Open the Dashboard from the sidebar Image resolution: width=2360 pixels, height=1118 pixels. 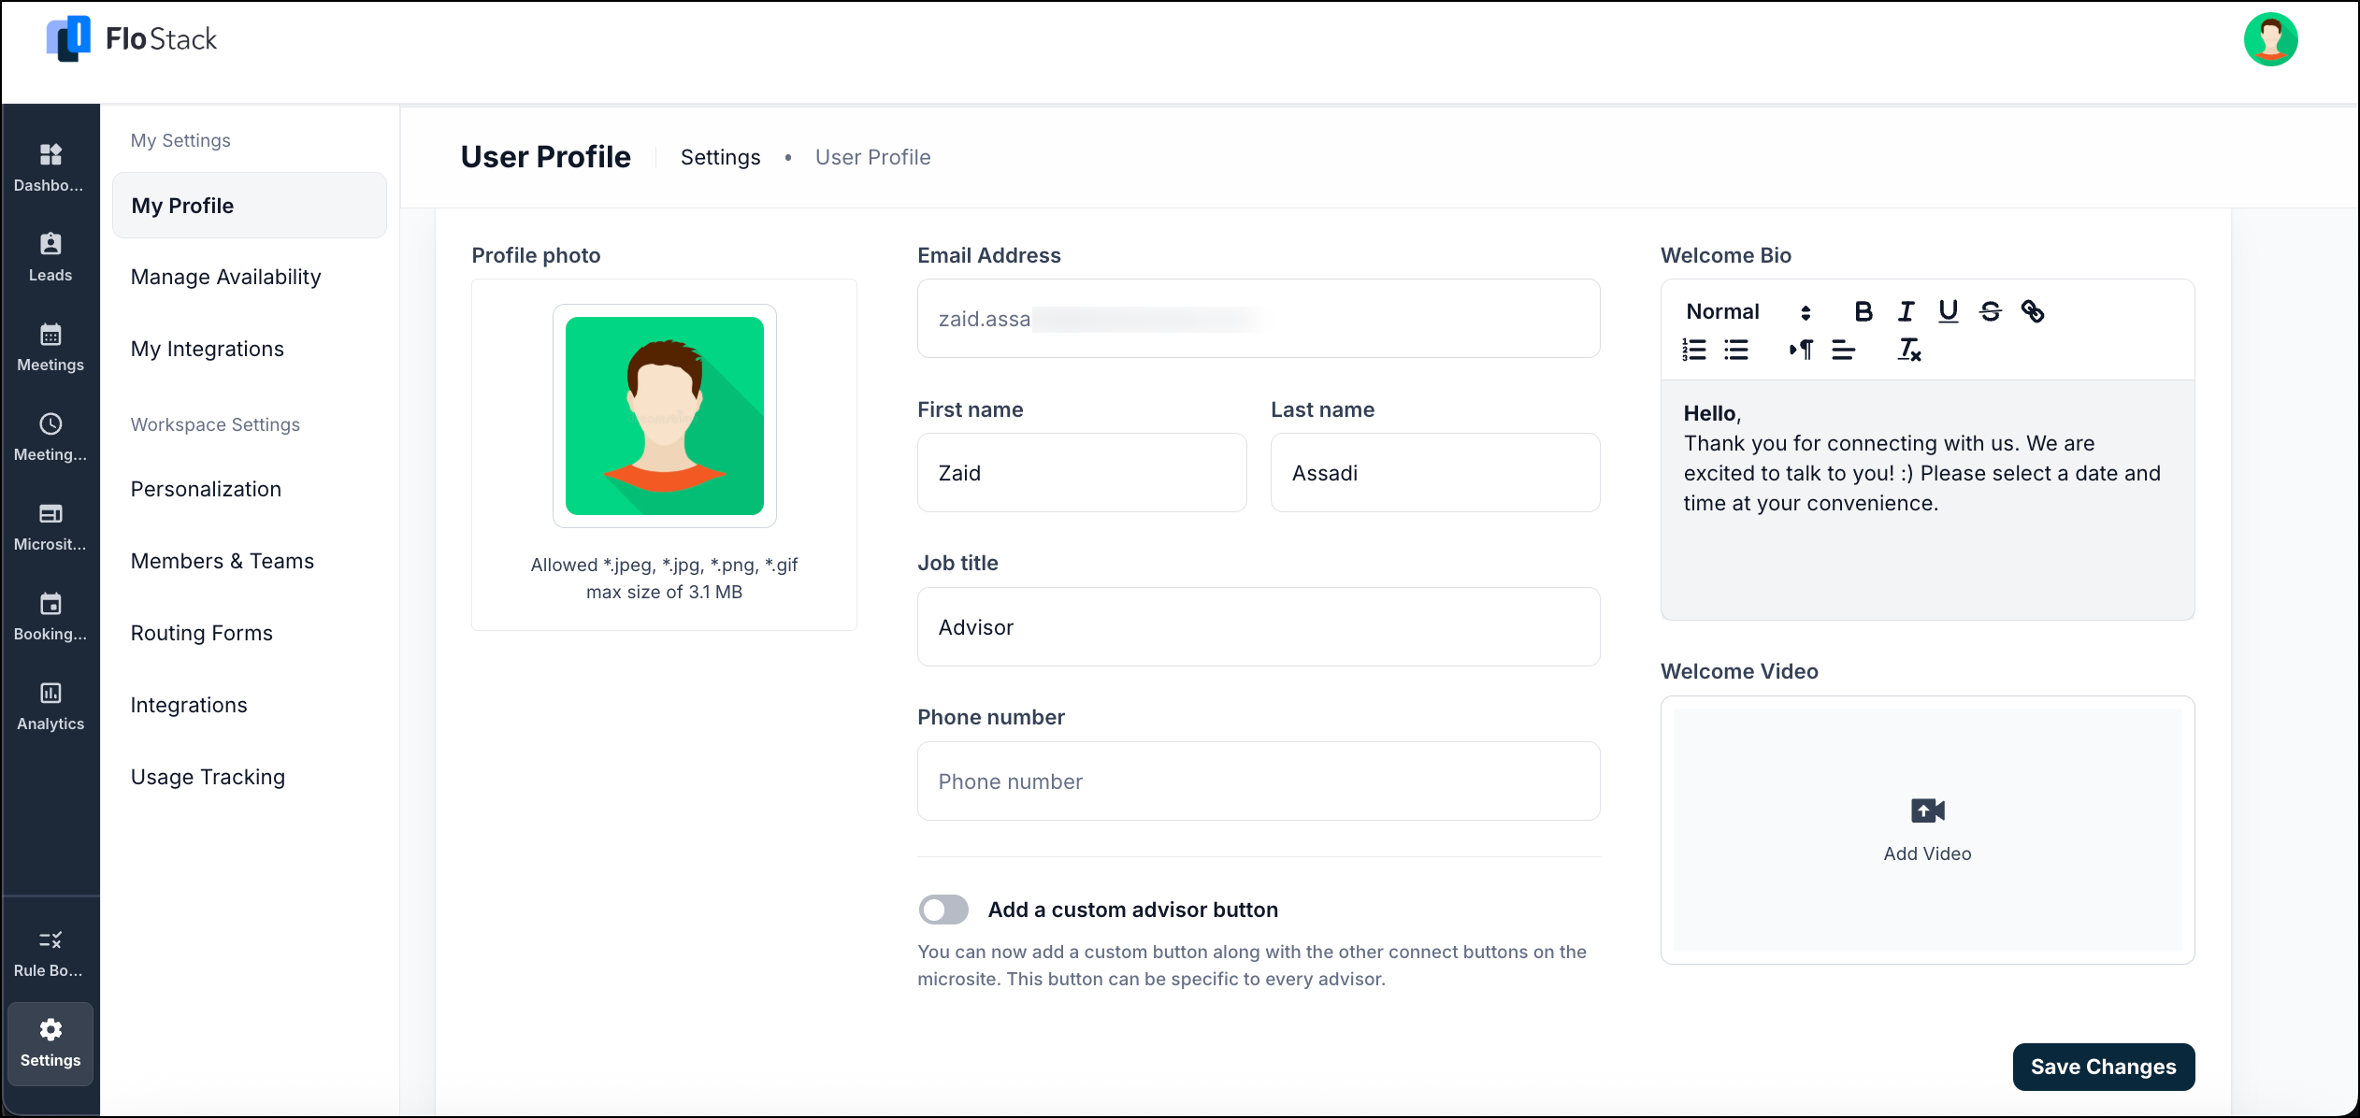click(x=50, y=168)
